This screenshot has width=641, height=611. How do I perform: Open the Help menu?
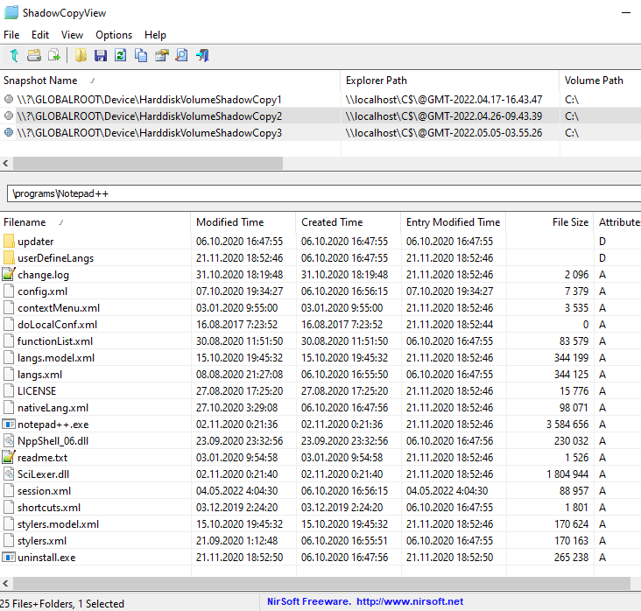155,35
